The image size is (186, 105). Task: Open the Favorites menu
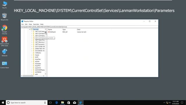[x=36, y=24]
